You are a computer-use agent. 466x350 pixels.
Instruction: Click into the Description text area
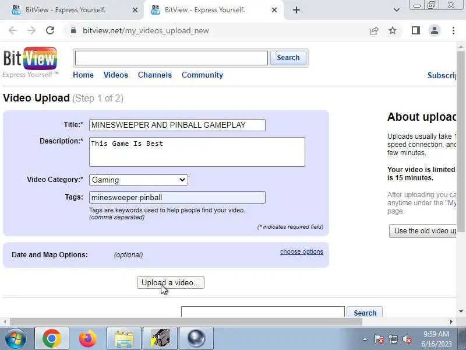pyautogui.click(x=197, y=152)
